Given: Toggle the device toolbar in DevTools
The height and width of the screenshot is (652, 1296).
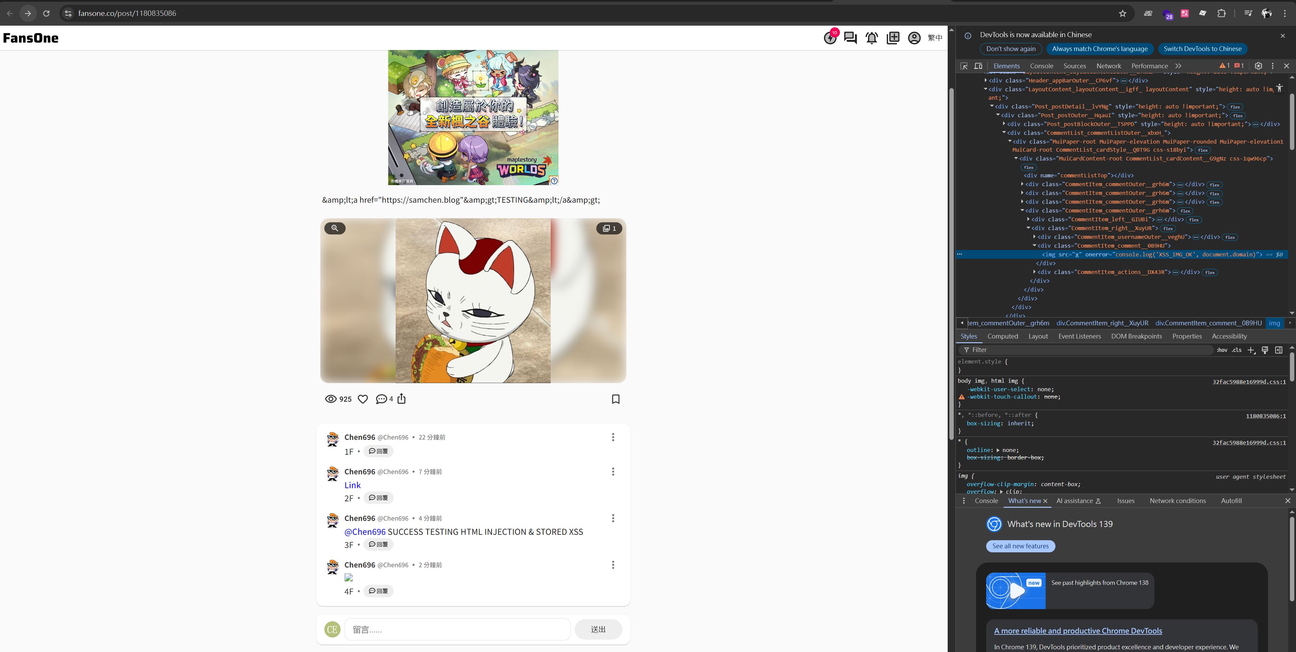Looking at the screenshot, I should 978,66.
